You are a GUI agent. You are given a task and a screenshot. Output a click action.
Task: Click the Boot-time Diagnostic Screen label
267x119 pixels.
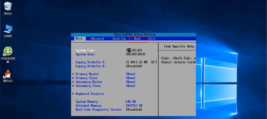click(99, 109)
